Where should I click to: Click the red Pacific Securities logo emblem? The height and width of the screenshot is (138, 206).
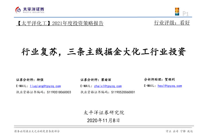click(19, 10)
